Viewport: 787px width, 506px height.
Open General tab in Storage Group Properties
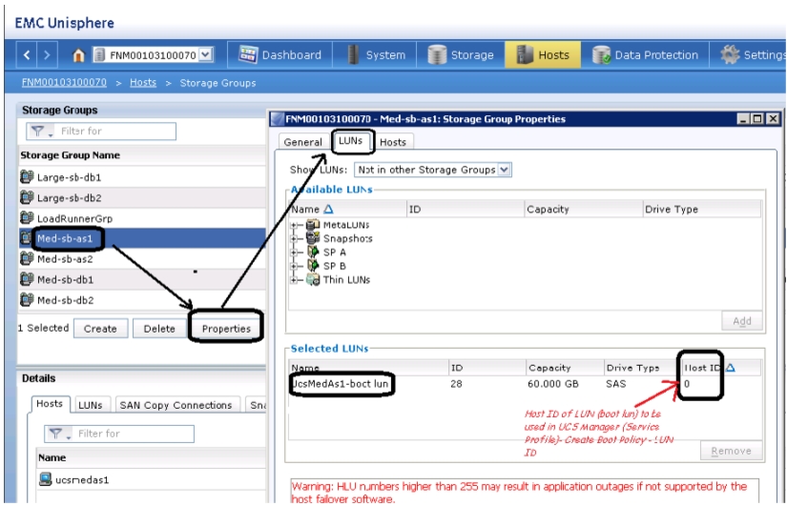302,142
